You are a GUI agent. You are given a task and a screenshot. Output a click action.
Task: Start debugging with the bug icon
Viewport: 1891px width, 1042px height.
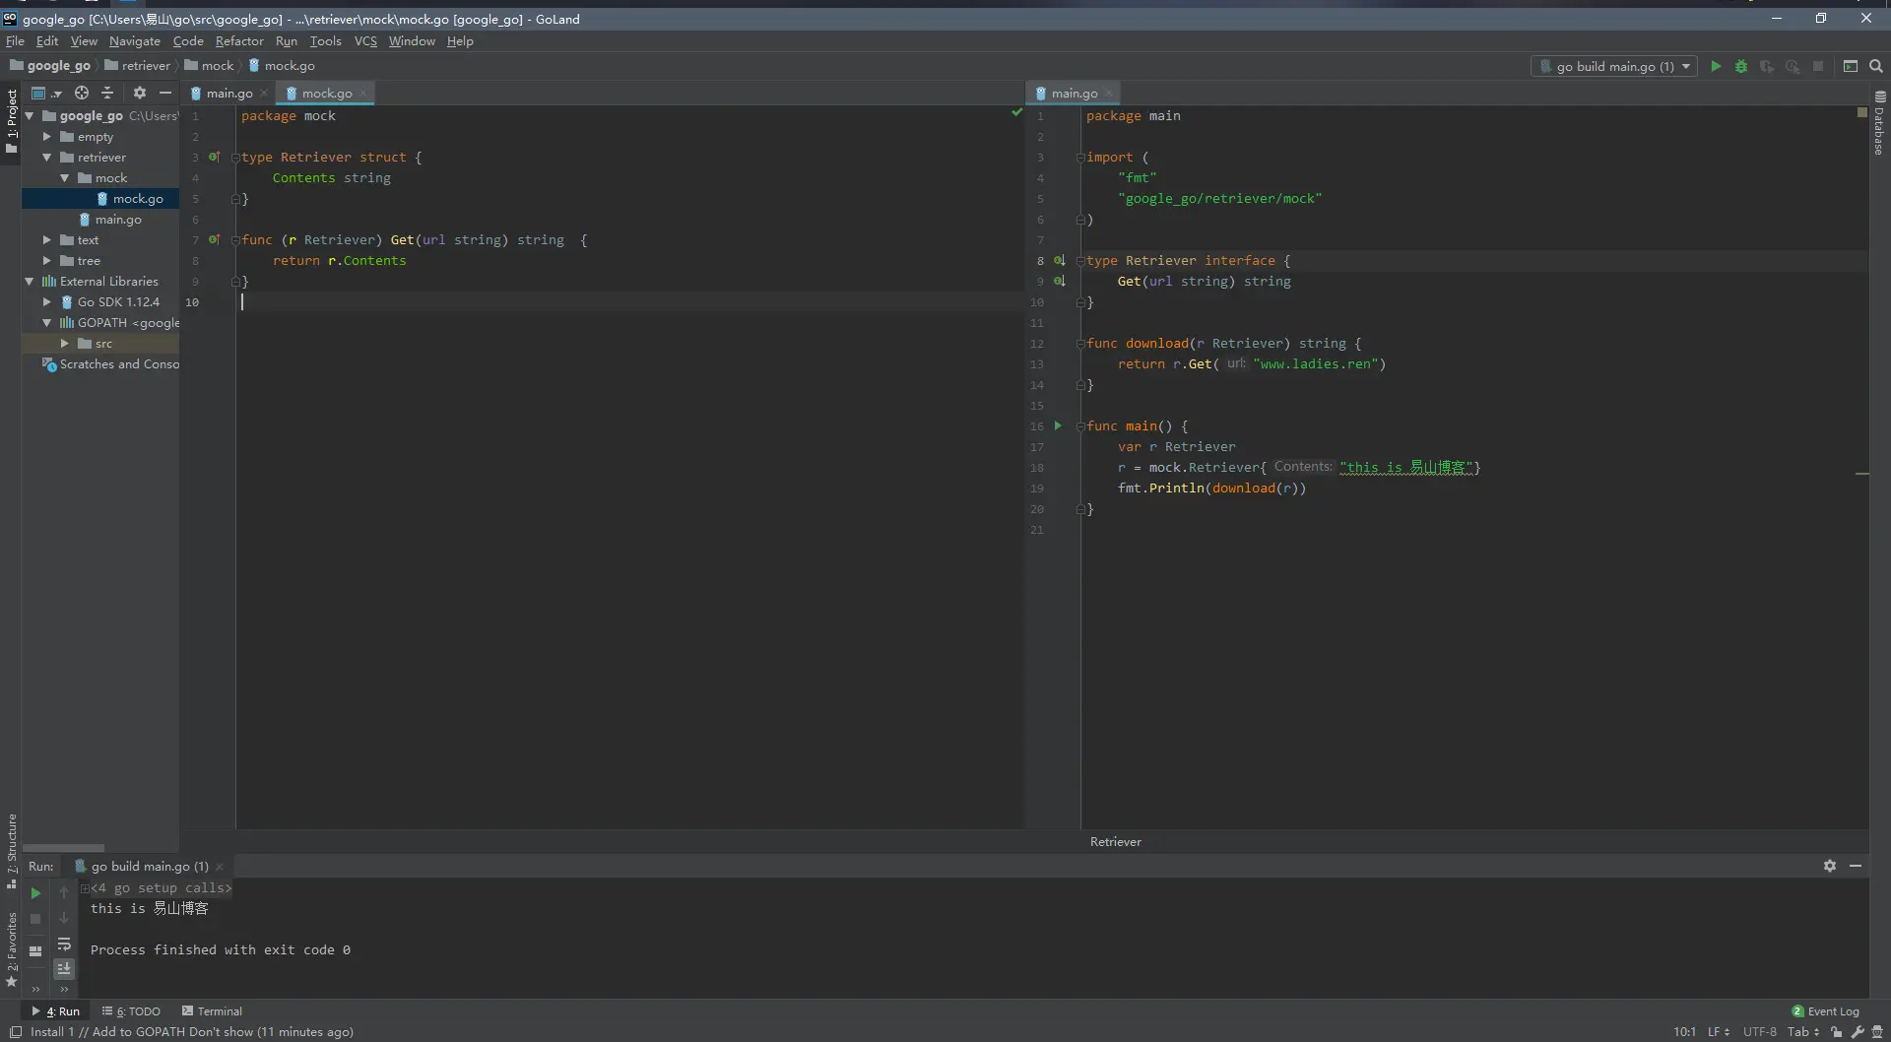click(x=1741, y=66)
